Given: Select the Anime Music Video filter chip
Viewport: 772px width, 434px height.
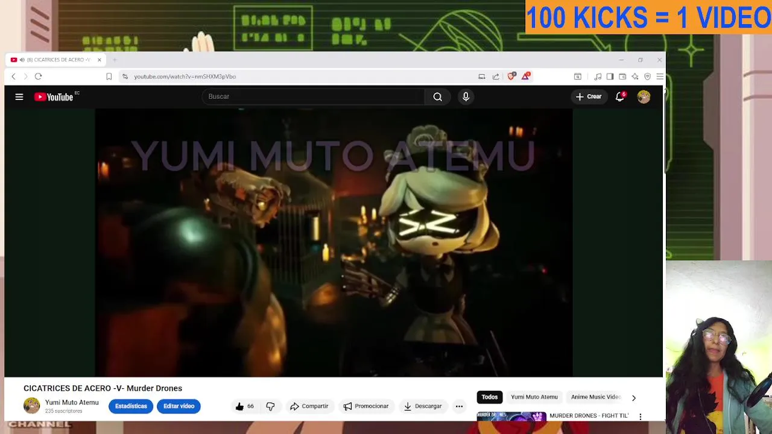Looking at the screenshot, I should tap(595, 397).
